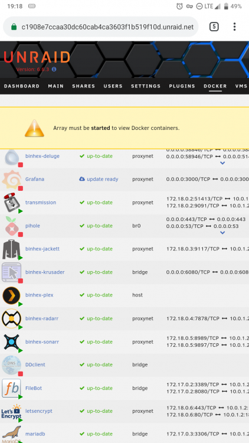Screen dimensions: 249x443
Task: Open the Grafana container link
Action: 35,179
